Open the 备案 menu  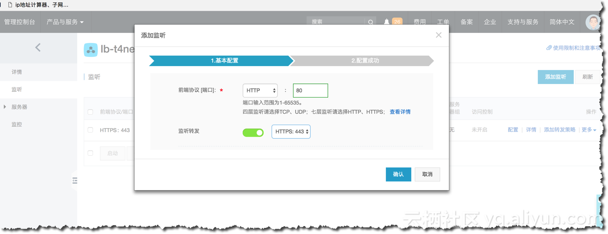(x=467, y=22)
